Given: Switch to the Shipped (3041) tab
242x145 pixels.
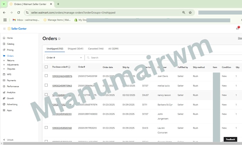Looking at the screenshot, I should 75,49.
